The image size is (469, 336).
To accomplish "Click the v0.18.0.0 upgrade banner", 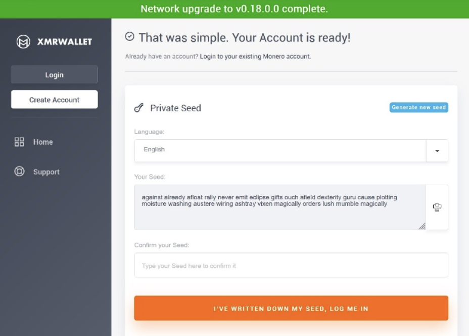I will 234,8.
